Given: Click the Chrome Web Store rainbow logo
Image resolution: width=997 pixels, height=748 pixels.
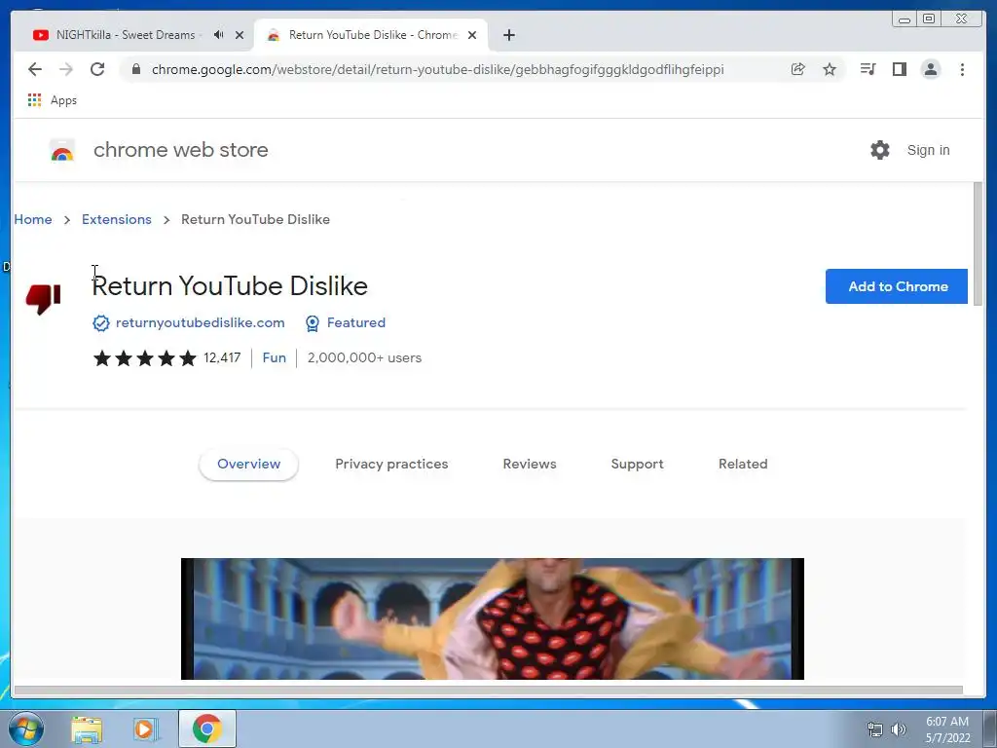Looking at the screenshot, I should click(61, 151).
